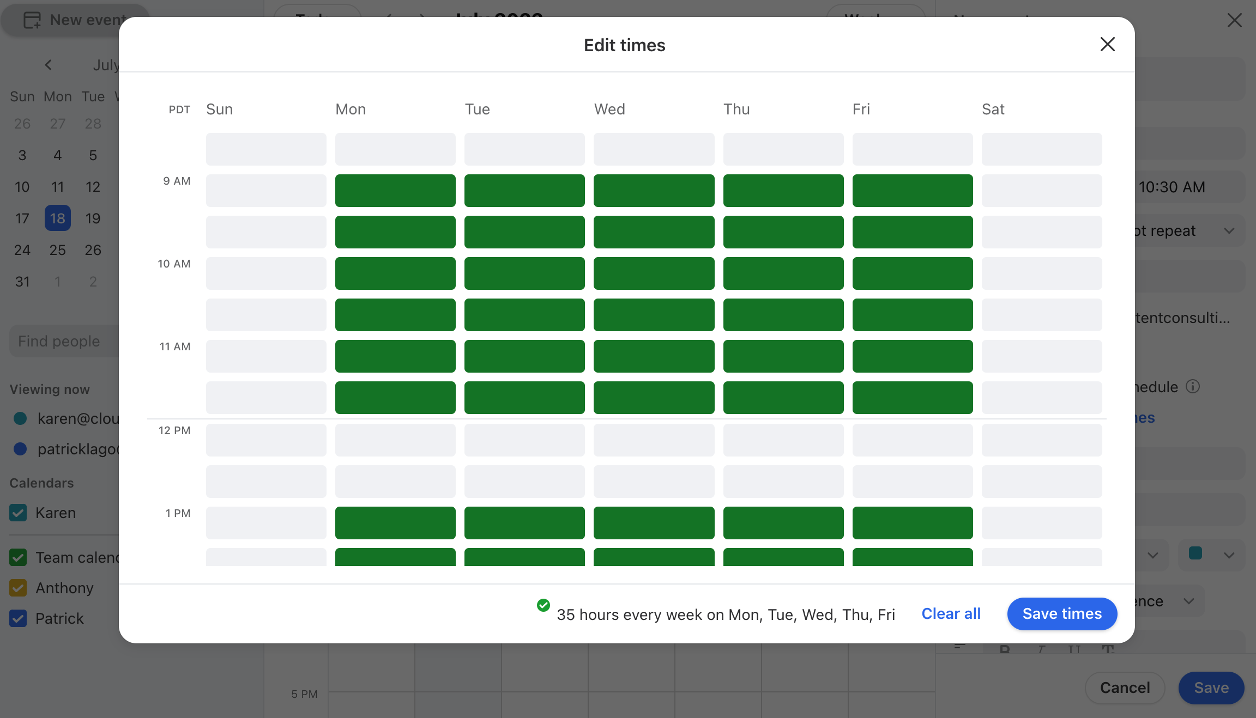Click Save button in event panel
The image size is (1256, 718).
(x=1211, y=687)
